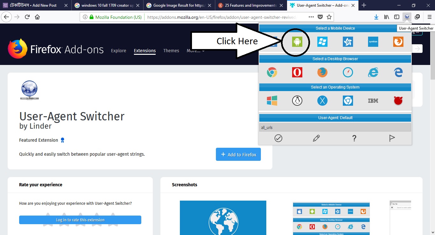
Task: Go to the Firefox home page
Action: pos(37,17)
